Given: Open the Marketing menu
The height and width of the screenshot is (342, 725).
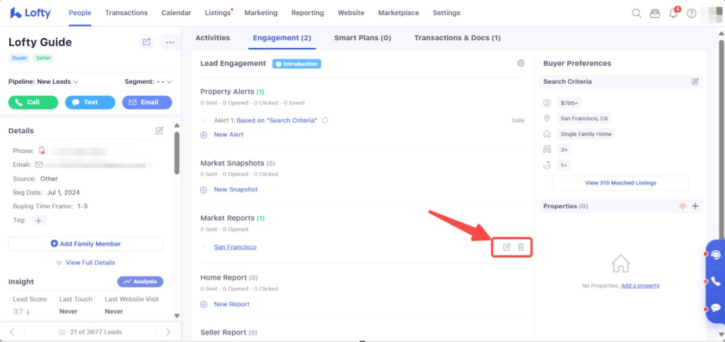Looking at the screenshot, I should pos(261,13).
